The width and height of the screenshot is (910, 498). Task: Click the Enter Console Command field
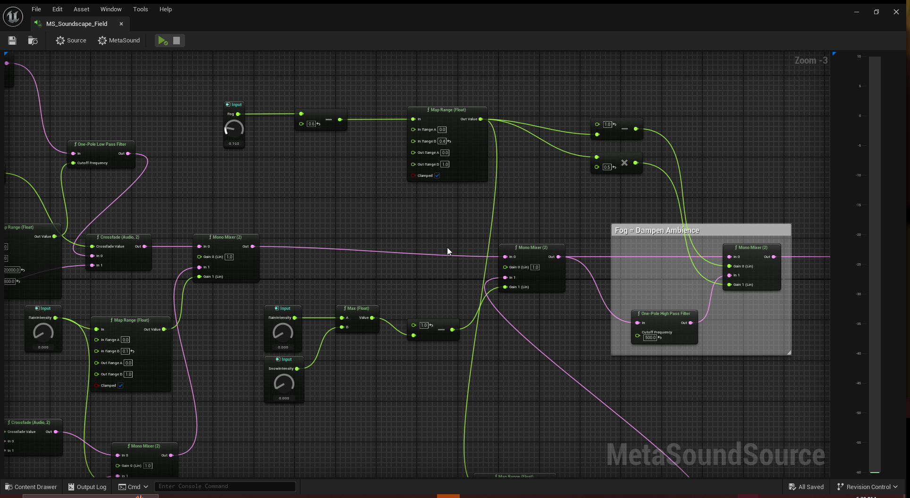point(225,486)
